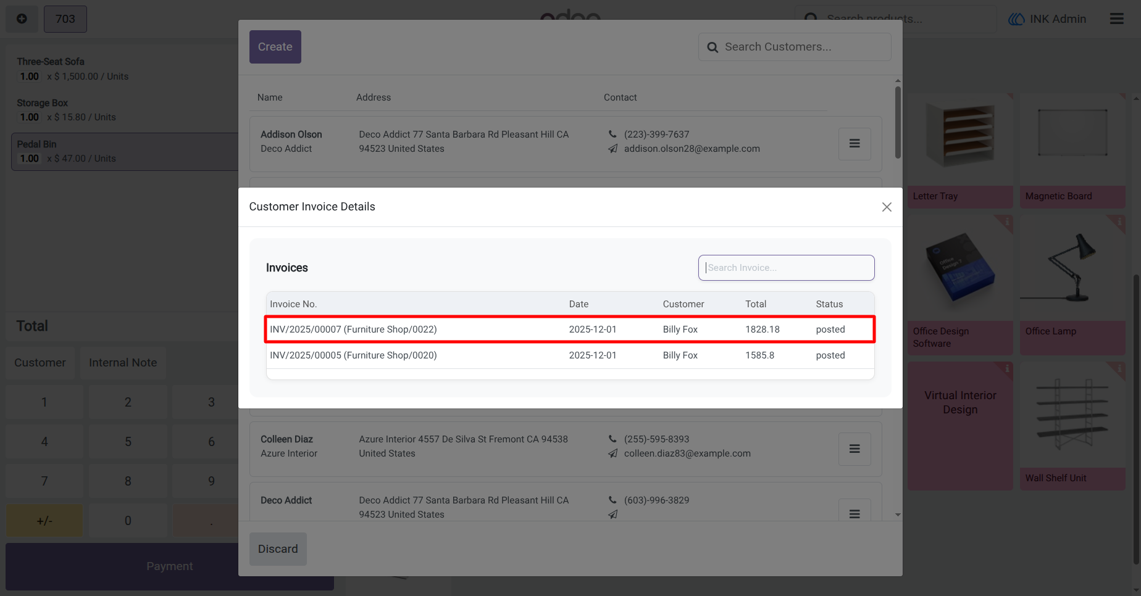Select the Virtual Interior Design product
The height and width of the screenshot is (596, 1141).
(x=960, y=426)
